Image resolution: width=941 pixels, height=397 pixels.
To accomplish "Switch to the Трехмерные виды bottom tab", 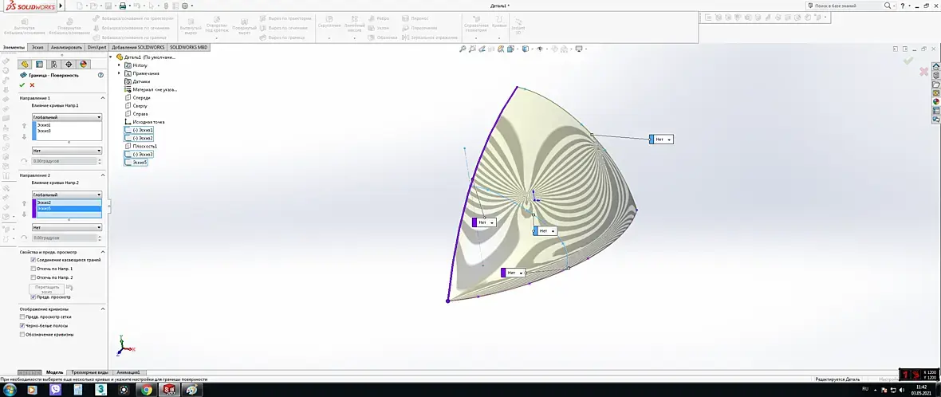I will pyautogui.click(x=89, y=372).
